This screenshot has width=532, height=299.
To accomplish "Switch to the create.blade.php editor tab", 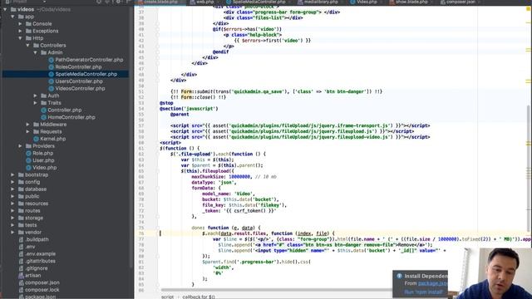I will pos(160,2).
